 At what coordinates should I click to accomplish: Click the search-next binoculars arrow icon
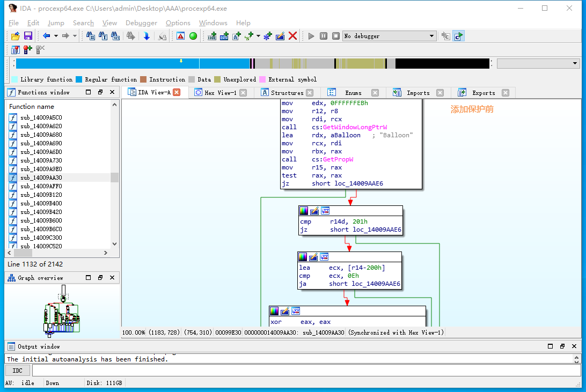point(130,36)
